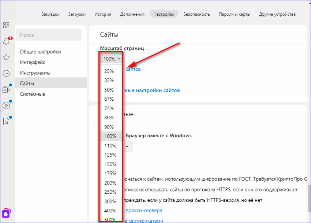Collapse the 100% page scale dropdown
This screenshot has height=223, width=311.
pyautogui.click(x=112, y=59)
